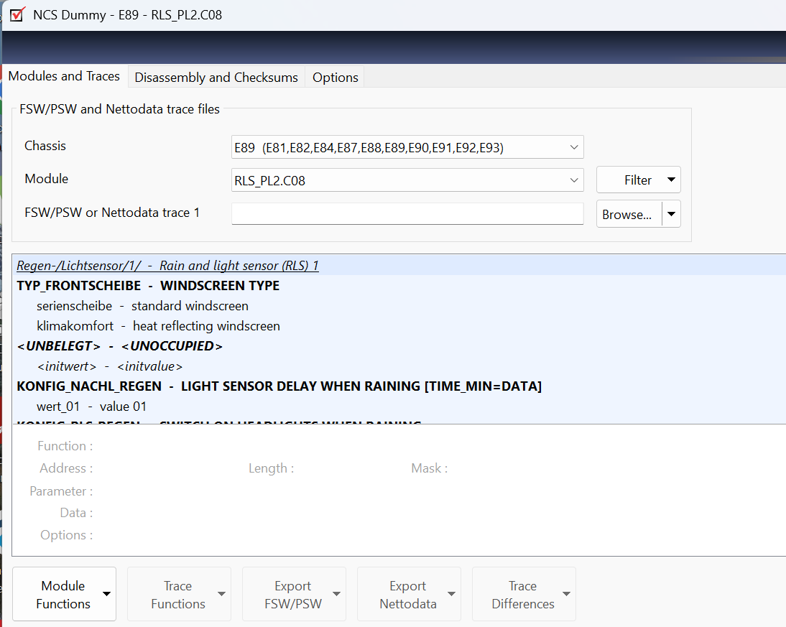Select KONFIG_NACHL_REGEN light sensor delay item
Viewport: 786px width, 627px height.
tap(279, 386)
